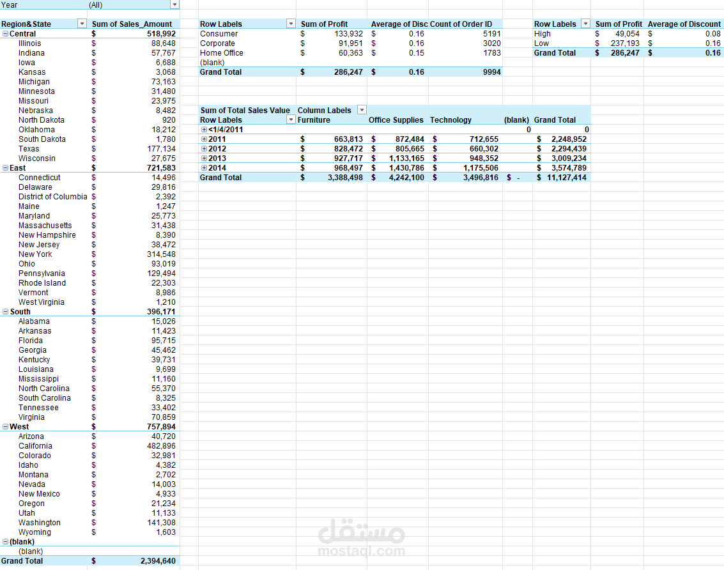
Task: Click the Texas sales value 177,134
Action: click(161, 149)
